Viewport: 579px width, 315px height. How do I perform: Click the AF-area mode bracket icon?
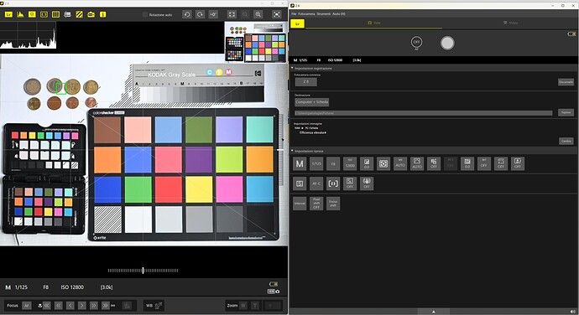[333, 183]
